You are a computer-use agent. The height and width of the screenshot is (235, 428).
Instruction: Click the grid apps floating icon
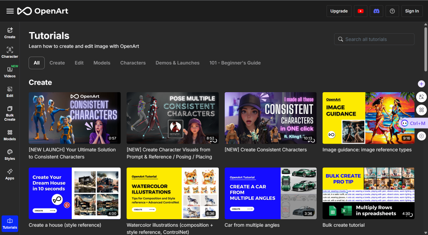[421, 110]
